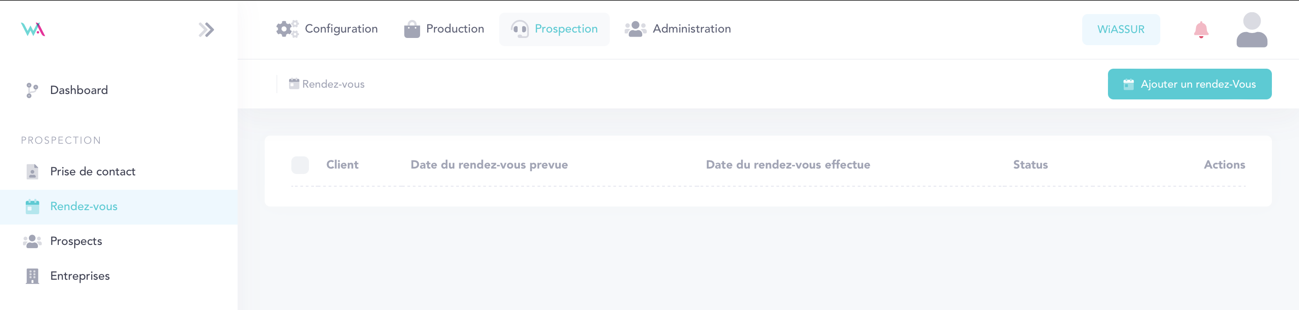
Task: Click the Prospection headset icon
Action: pos(519,29)
